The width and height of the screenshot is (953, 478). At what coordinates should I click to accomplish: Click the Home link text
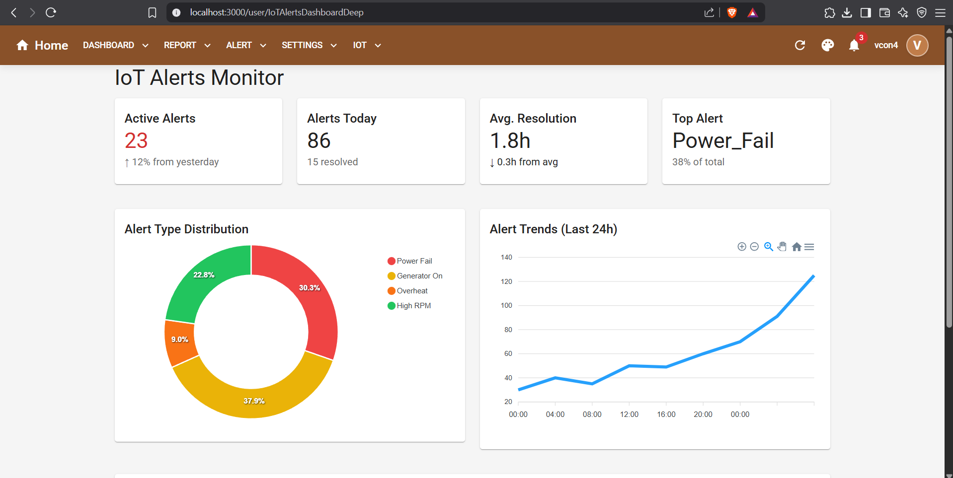coord(51,45)
